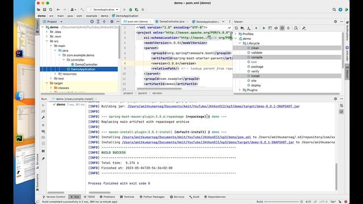Click the 'example' breadcrumb in navigation bar

point(91,16)
